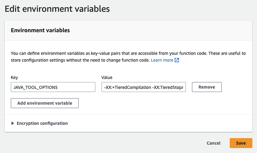Click the Encryption configuration section label
This screenshot has width=257, height=153.
coord(42,123)
